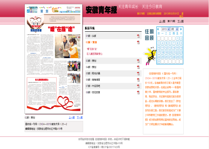This screenshot has height=149, width=209.
Task: Open the article "暖"在旅"途"
Action: click(x=92, y=49)
